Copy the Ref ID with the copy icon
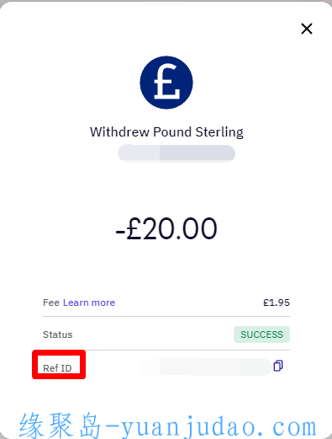Viewport: 332px width, 439px height. pos(278,366)
